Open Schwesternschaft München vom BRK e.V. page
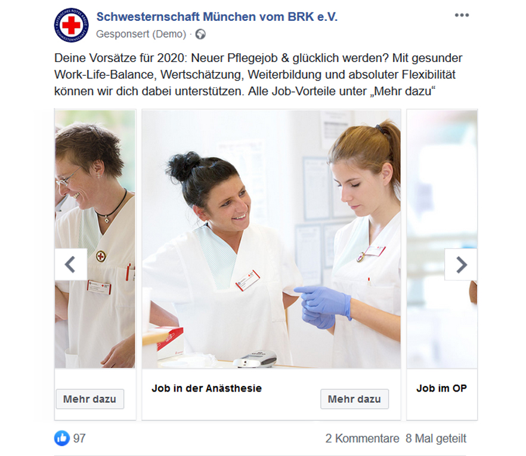 [x=216, y=17]
